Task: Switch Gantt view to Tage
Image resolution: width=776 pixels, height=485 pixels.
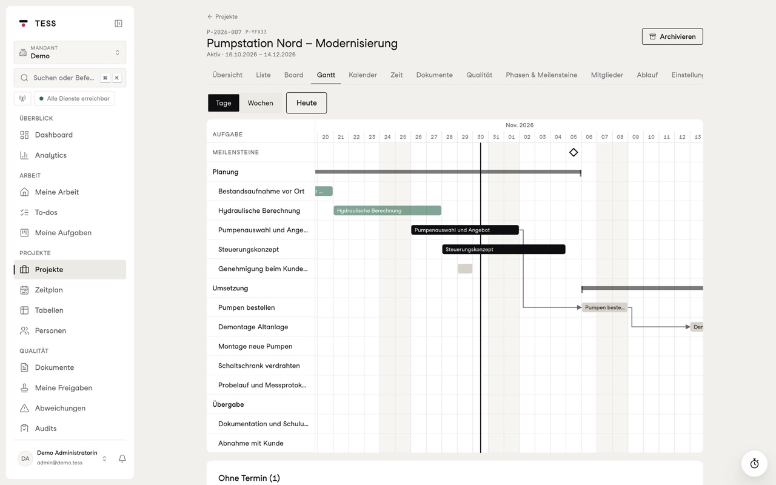Action: pos(224,103)
